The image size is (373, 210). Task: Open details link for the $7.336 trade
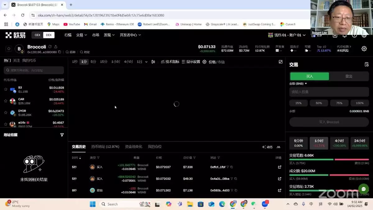click(279, 167)
